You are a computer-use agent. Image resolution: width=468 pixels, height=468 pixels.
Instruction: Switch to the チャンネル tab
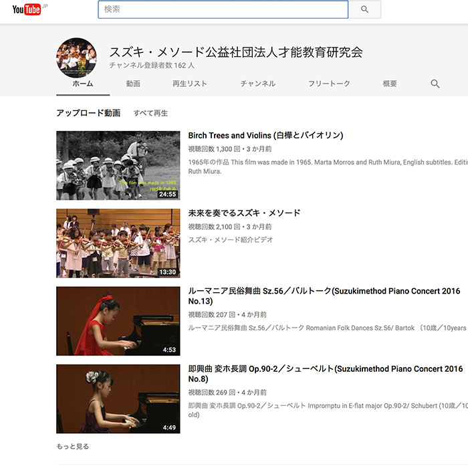[258, 84]
